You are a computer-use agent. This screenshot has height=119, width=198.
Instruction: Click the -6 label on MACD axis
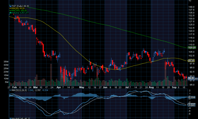coord(189,114)
